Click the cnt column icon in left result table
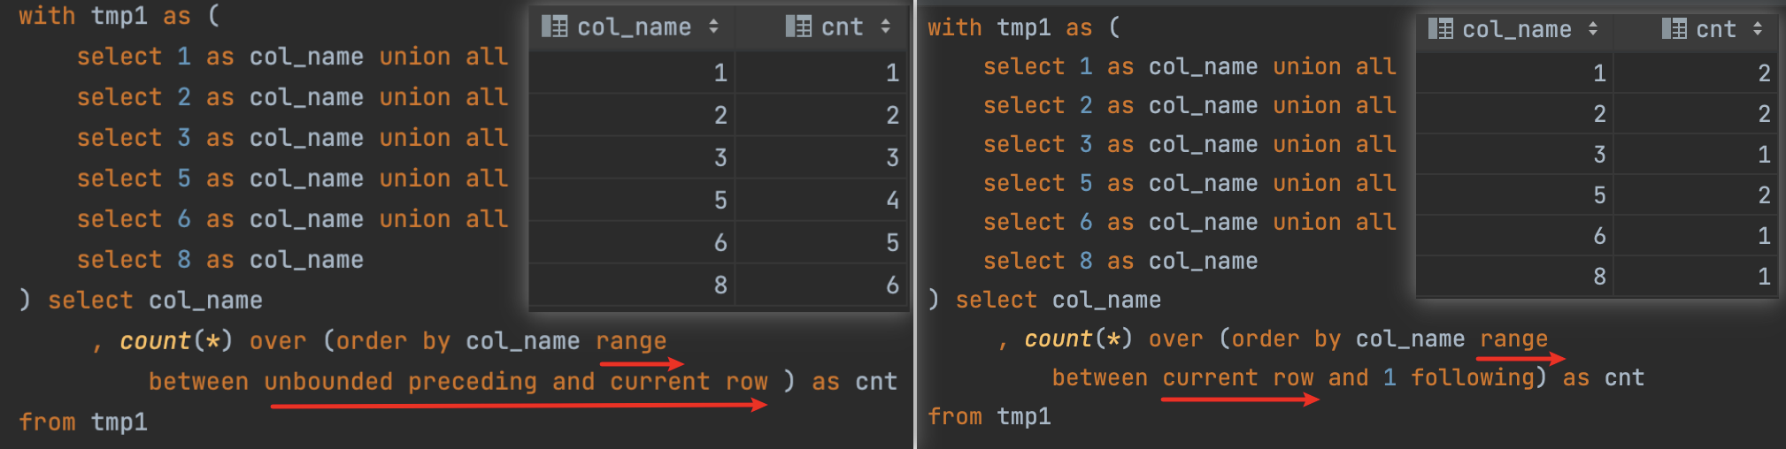This screenshot has height=449, width=1786. tap(797, 27)
